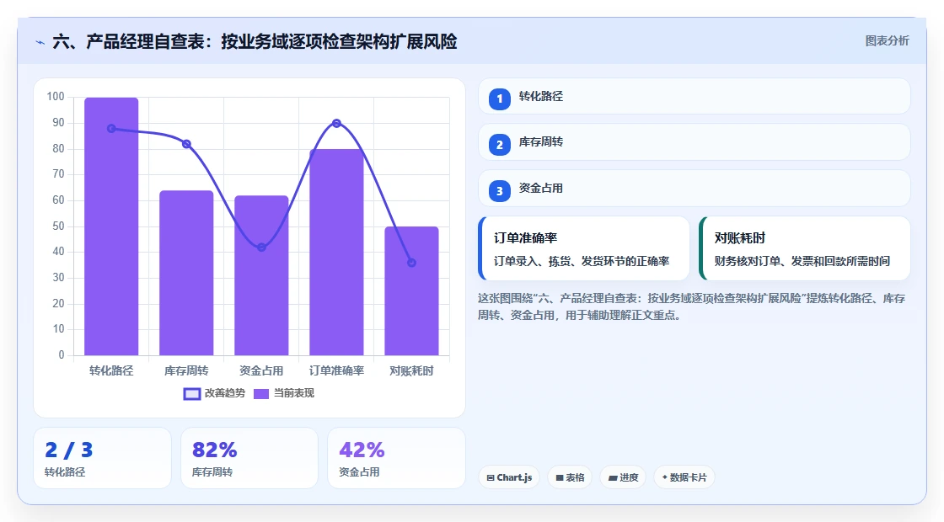Toggle the 当前表现 legend swatch
This screenshot has width=944, height=522.
(260, 394)
